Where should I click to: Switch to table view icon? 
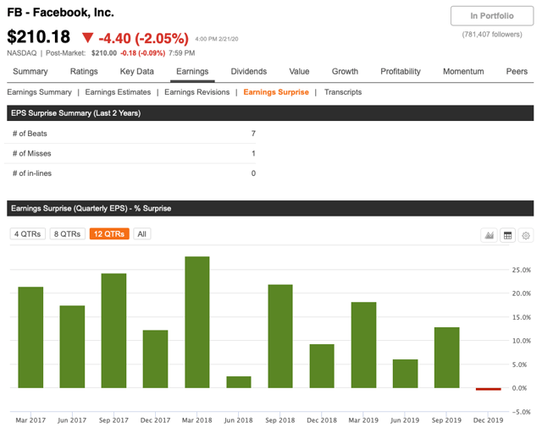(507, 236)
